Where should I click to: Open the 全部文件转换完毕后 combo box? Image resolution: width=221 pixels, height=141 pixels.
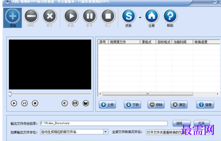tap(178, 132)
